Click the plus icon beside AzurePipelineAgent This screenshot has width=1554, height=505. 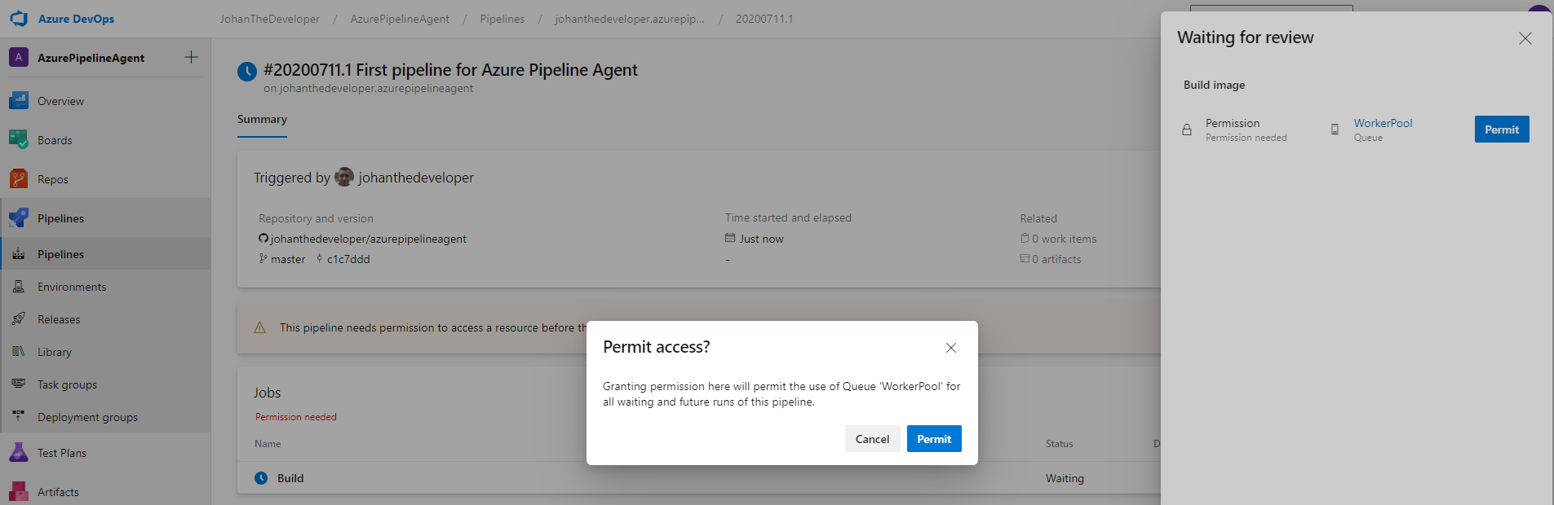click(191, 57)
